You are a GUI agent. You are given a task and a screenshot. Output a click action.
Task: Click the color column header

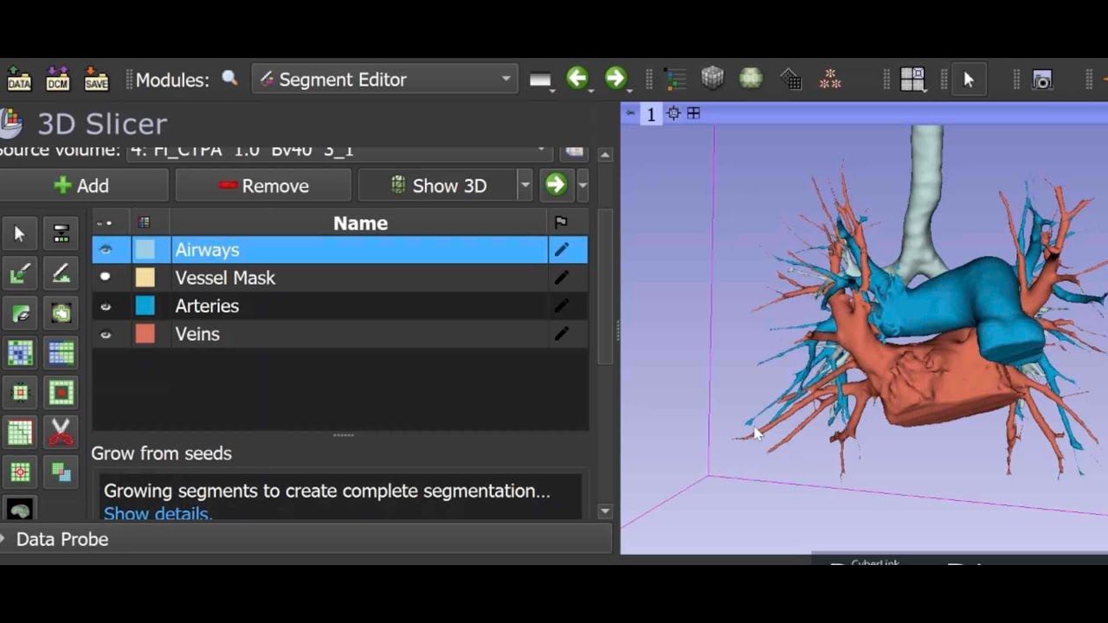tap(144, 223)
